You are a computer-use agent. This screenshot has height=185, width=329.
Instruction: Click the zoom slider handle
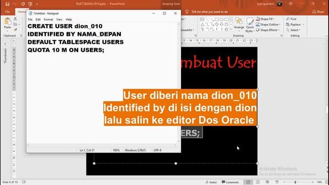[295, 182]
